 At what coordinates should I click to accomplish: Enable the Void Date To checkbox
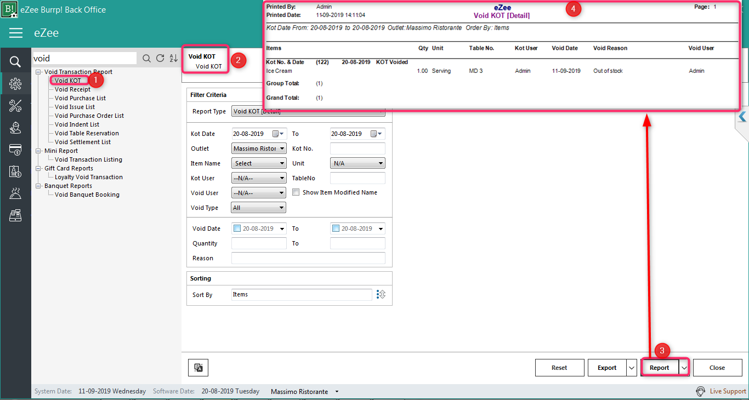(x=336, y=228)
